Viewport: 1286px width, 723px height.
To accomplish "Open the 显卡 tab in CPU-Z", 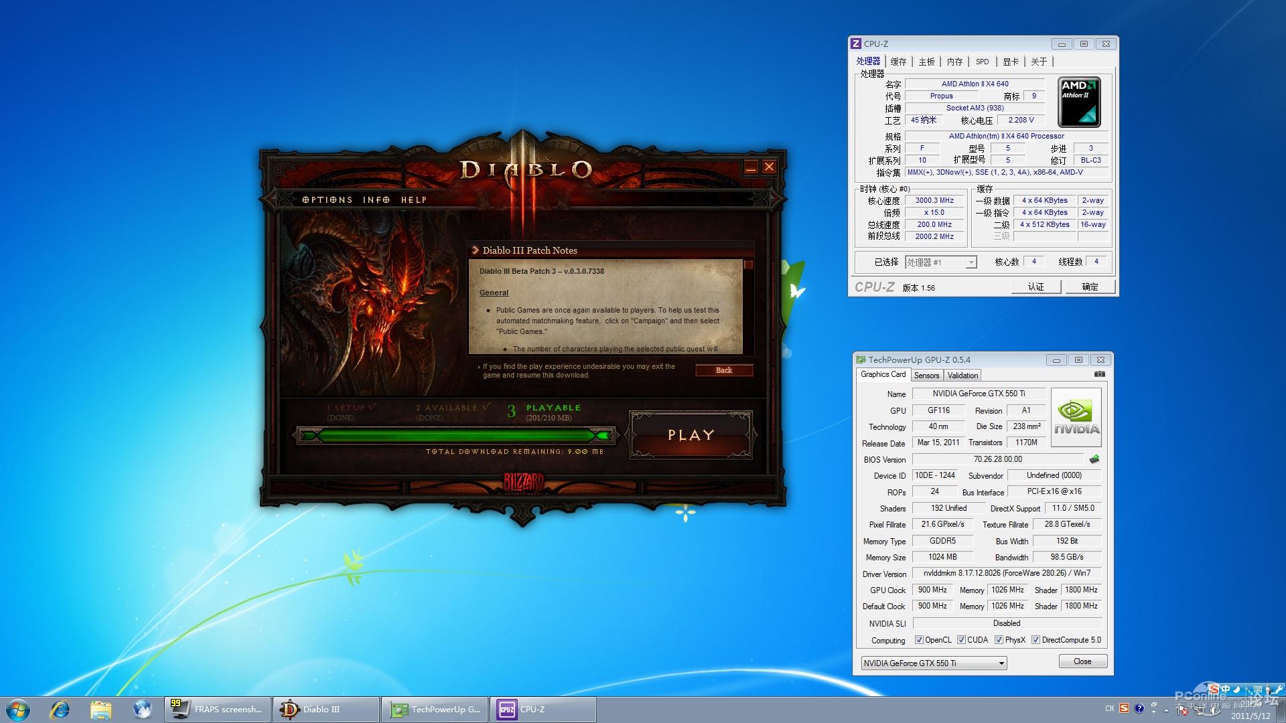I will click(x=1011, y=62).
